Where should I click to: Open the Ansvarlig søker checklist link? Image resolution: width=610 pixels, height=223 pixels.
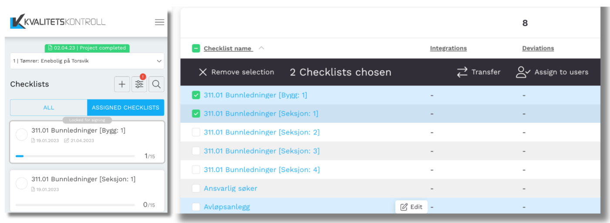point(230,189)
